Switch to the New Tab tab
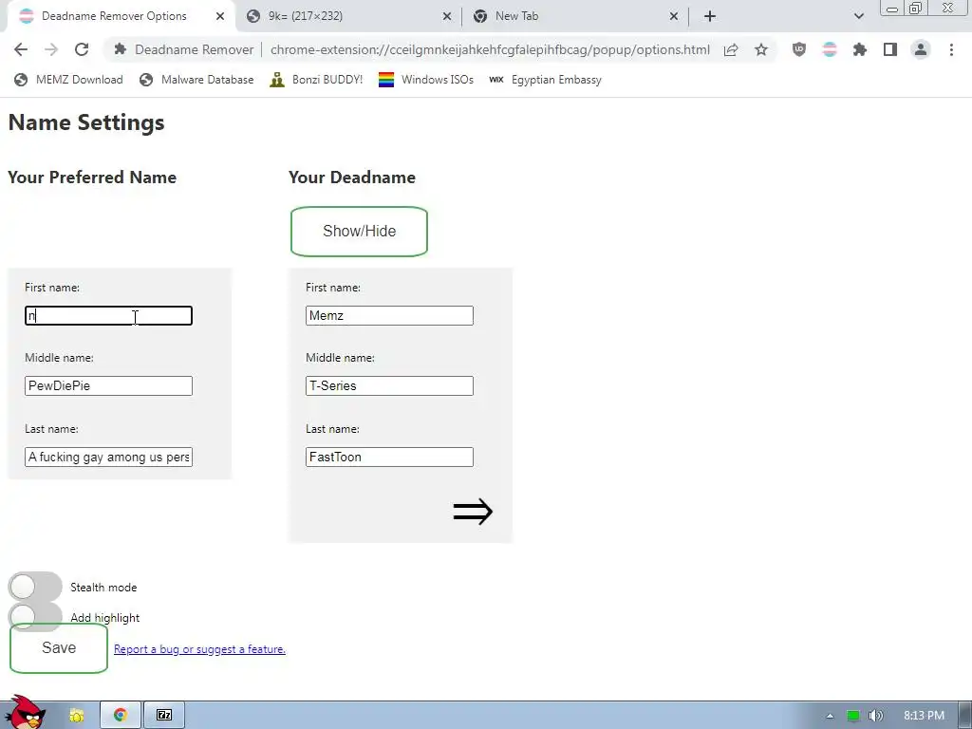Screen dimensions: 972x729 point(576,16)
